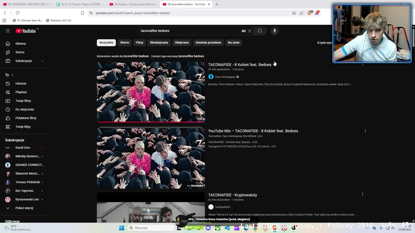Viewport: 415px width, 233px height.
Task: Run search with magnifier button
Action: tap(260, 31)
